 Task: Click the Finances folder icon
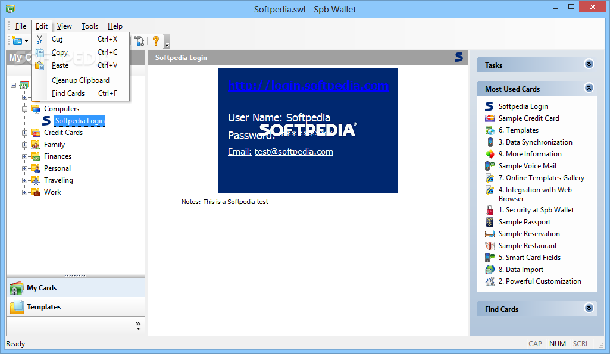[36, 156]
